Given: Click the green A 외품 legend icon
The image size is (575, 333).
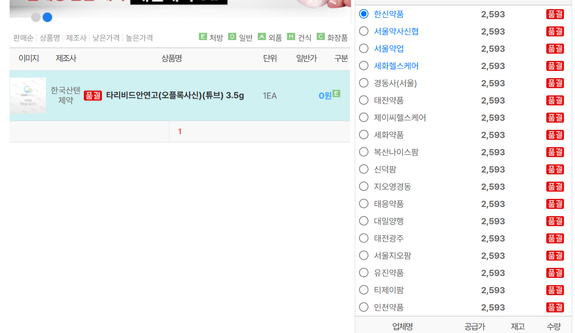Looking at the screenshot, I should [x=262, y=36].
